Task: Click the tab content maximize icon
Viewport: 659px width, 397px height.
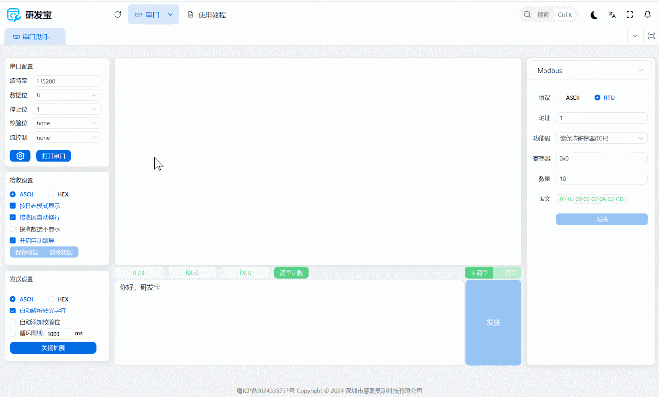Action: 651,36
